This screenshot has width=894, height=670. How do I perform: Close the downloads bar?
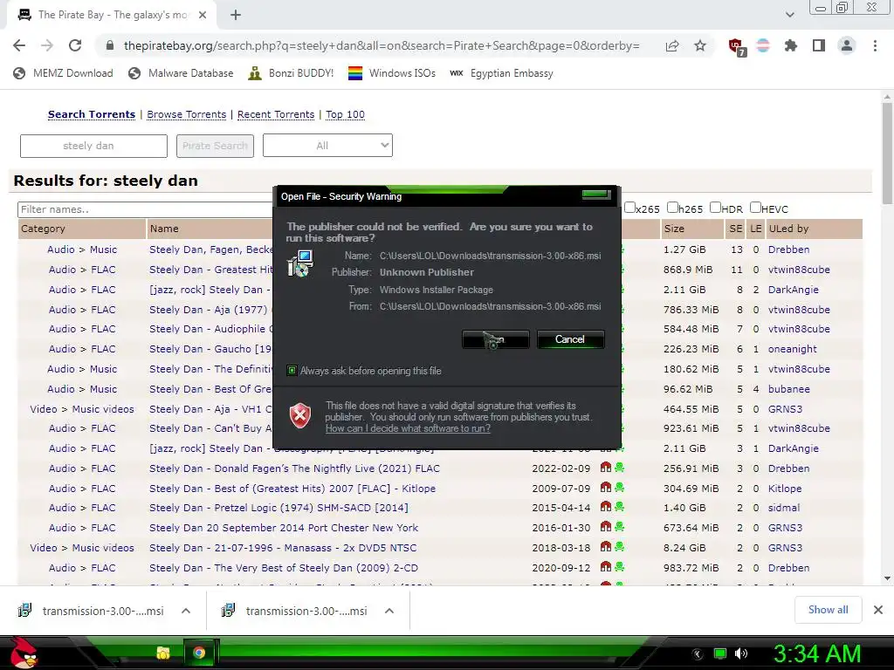878,610
